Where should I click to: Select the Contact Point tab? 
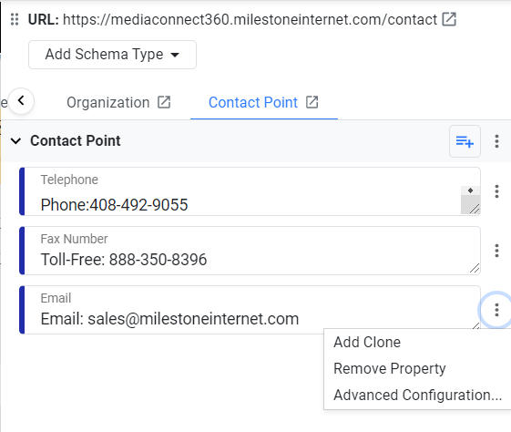coord(253,102)
